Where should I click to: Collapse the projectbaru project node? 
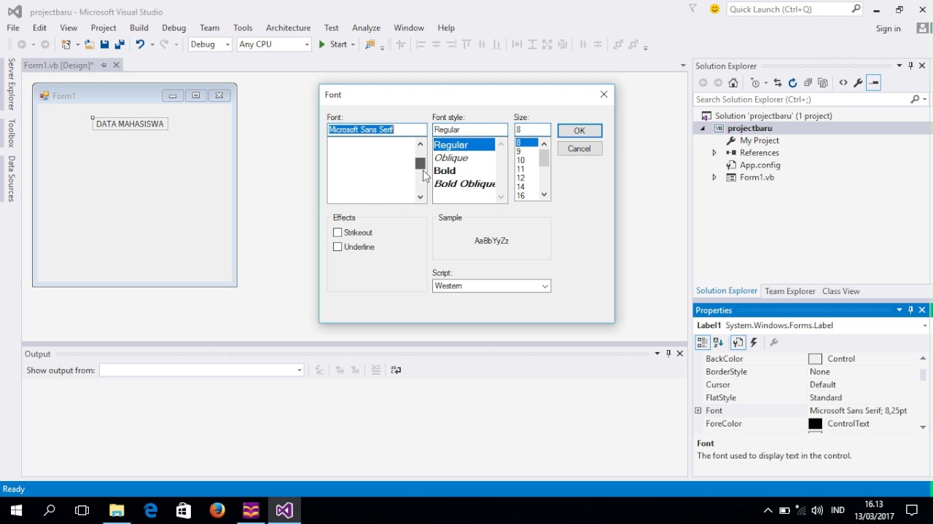click(703, 128)
